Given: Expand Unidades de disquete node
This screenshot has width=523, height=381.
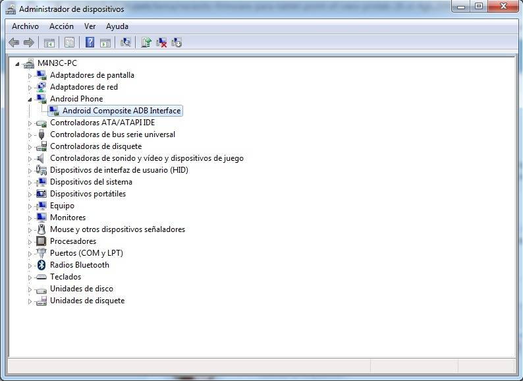Looking at the screenshot, I should (x=30, y=301).
